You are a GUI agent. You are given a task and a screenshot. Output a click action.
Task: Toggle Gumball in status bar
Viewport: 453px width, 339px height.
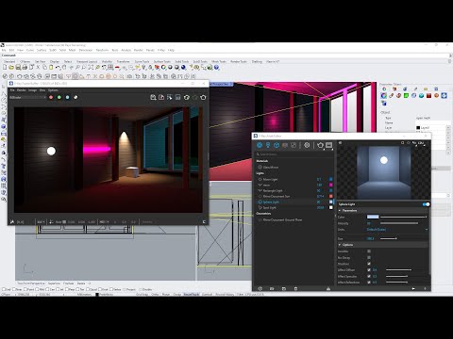(207, 295)
